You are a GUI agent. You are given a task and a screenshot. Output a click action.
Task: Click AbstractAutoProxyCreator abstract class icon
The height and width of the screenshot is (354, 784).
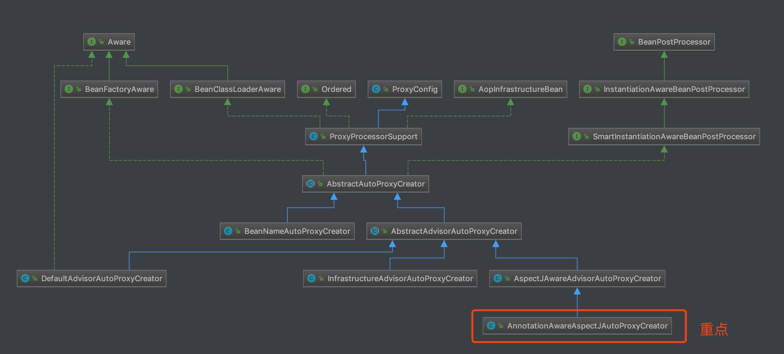(x=311, y=184)
